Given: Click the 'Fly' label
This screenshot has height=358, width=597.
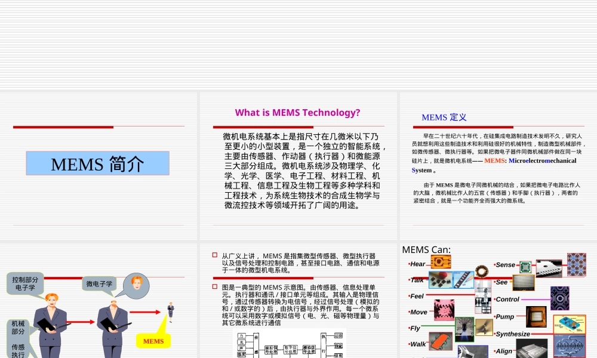Looking at the screenshot, I should tap(414, 328).
